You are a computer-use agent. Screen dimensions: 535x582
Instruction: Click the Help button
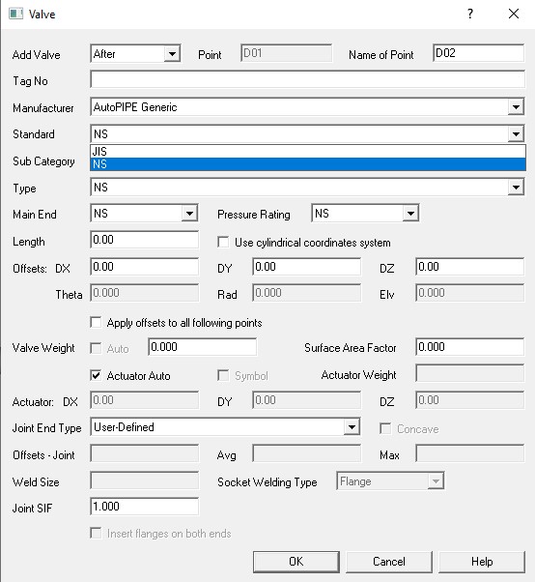(482, 562)
